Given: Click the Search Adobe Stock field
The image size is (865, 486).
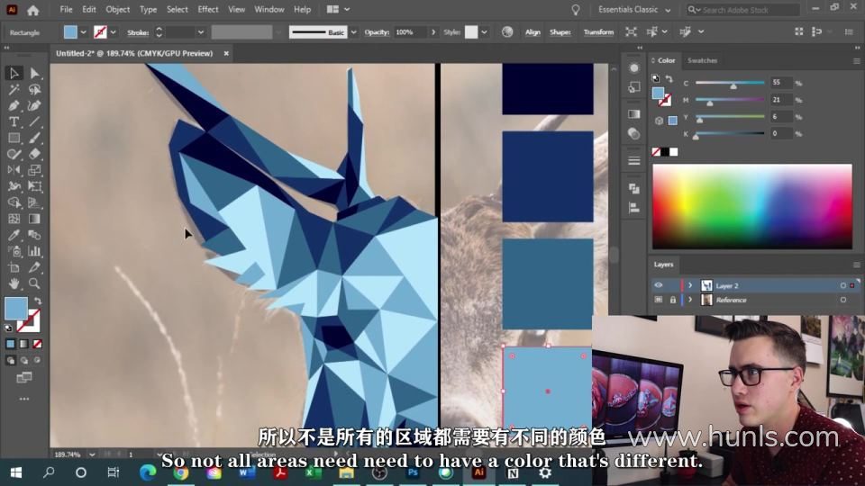Looking at the screenshot, I should click(x=743, y=10).
